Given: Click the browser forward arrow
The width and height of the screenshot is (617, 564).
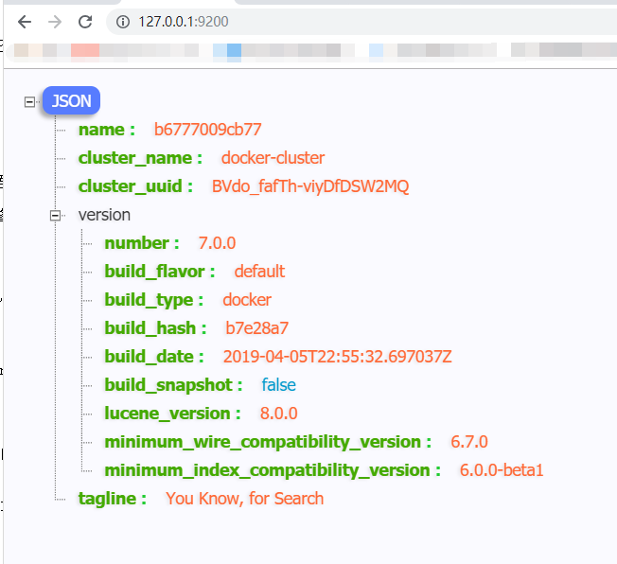Looking at the screenshot, I should [55, 22].
